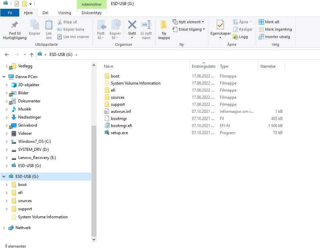This screenshot has width=320, height=250.
Task: Sort by Endringsdato column header
Action: pyautogui.click(x=203, y=66)
